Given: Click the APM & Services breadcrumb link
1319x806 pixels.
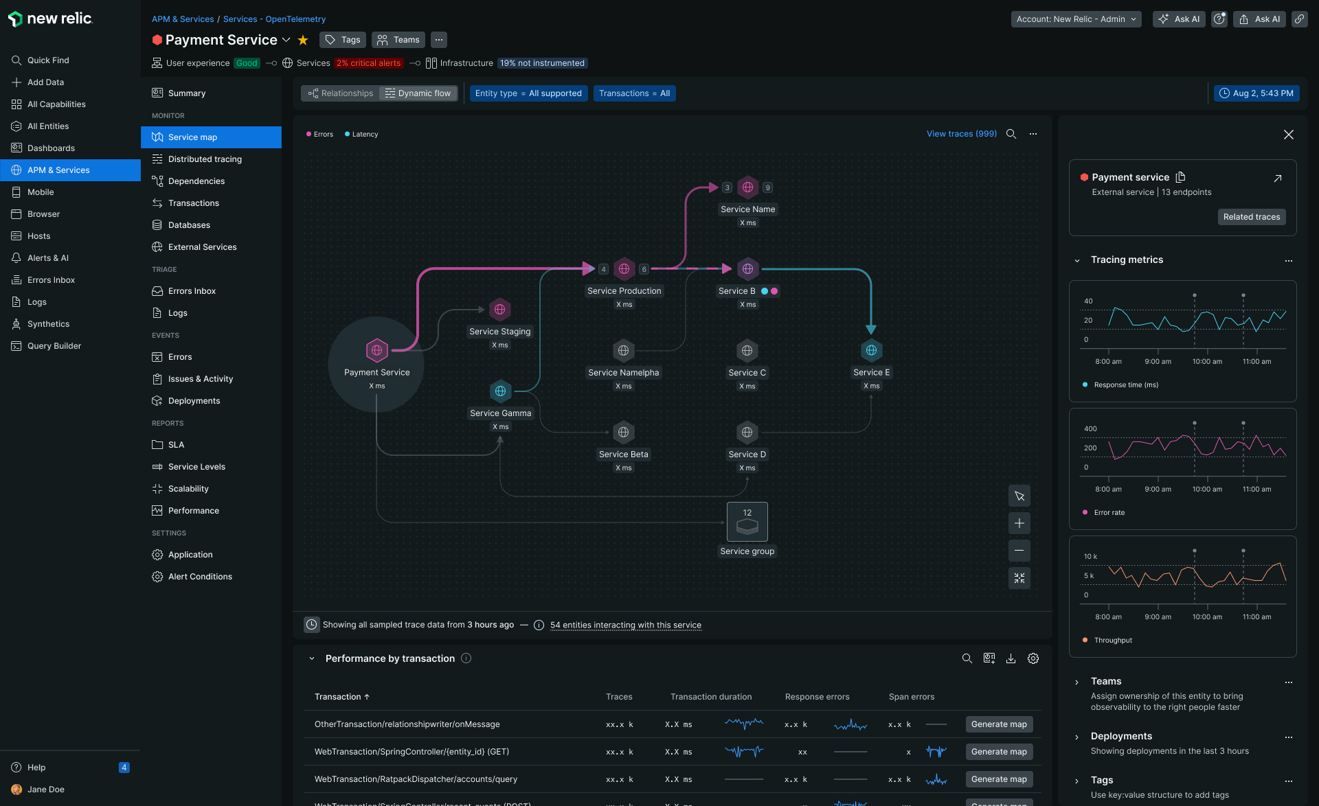Looking at the screenshot, I should pos(183,19).
